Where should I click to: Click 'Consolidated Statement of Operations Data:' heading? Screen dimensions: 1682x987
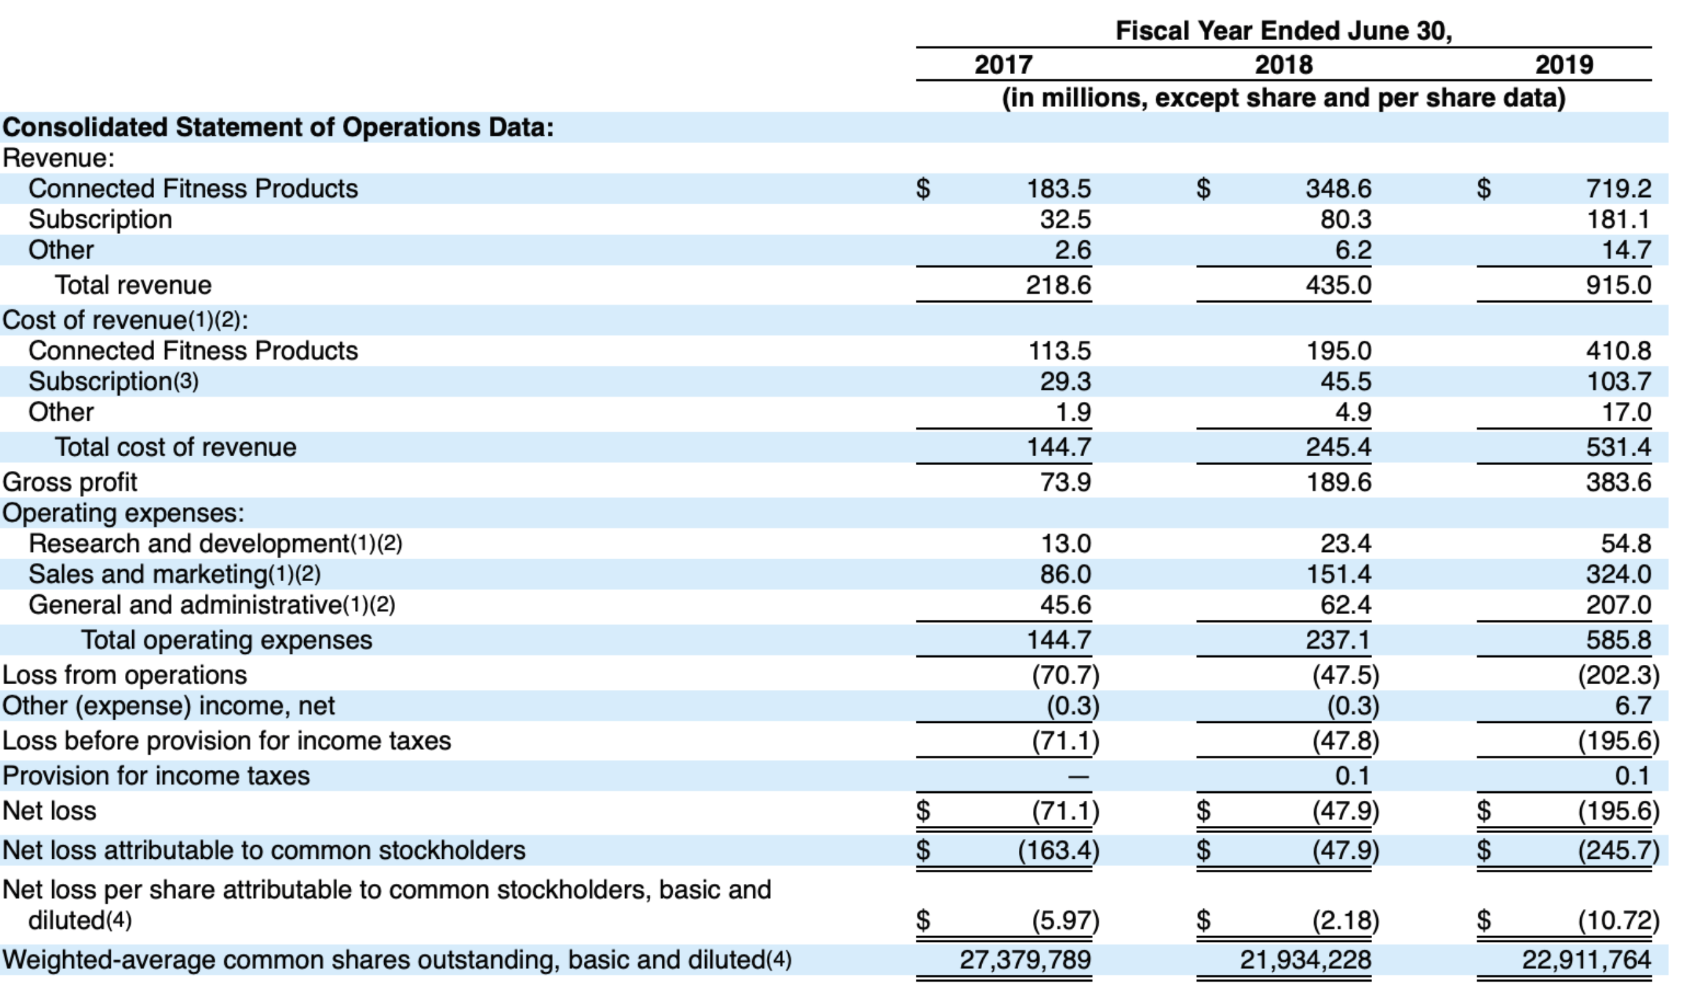click(278, 127)
